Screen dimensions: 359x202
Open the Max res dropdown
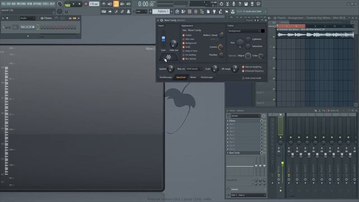pos(194,68)
